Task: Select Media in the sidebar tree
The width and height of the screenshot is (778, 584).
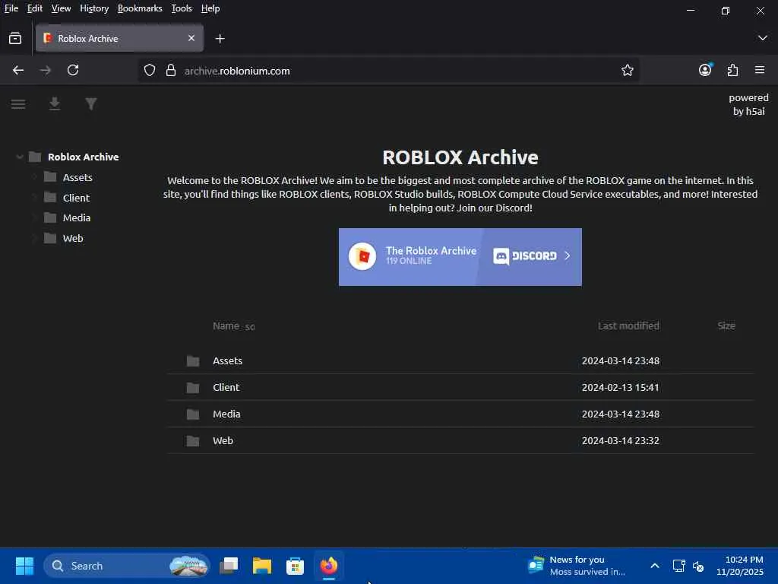Action: (x=77, y=217)
